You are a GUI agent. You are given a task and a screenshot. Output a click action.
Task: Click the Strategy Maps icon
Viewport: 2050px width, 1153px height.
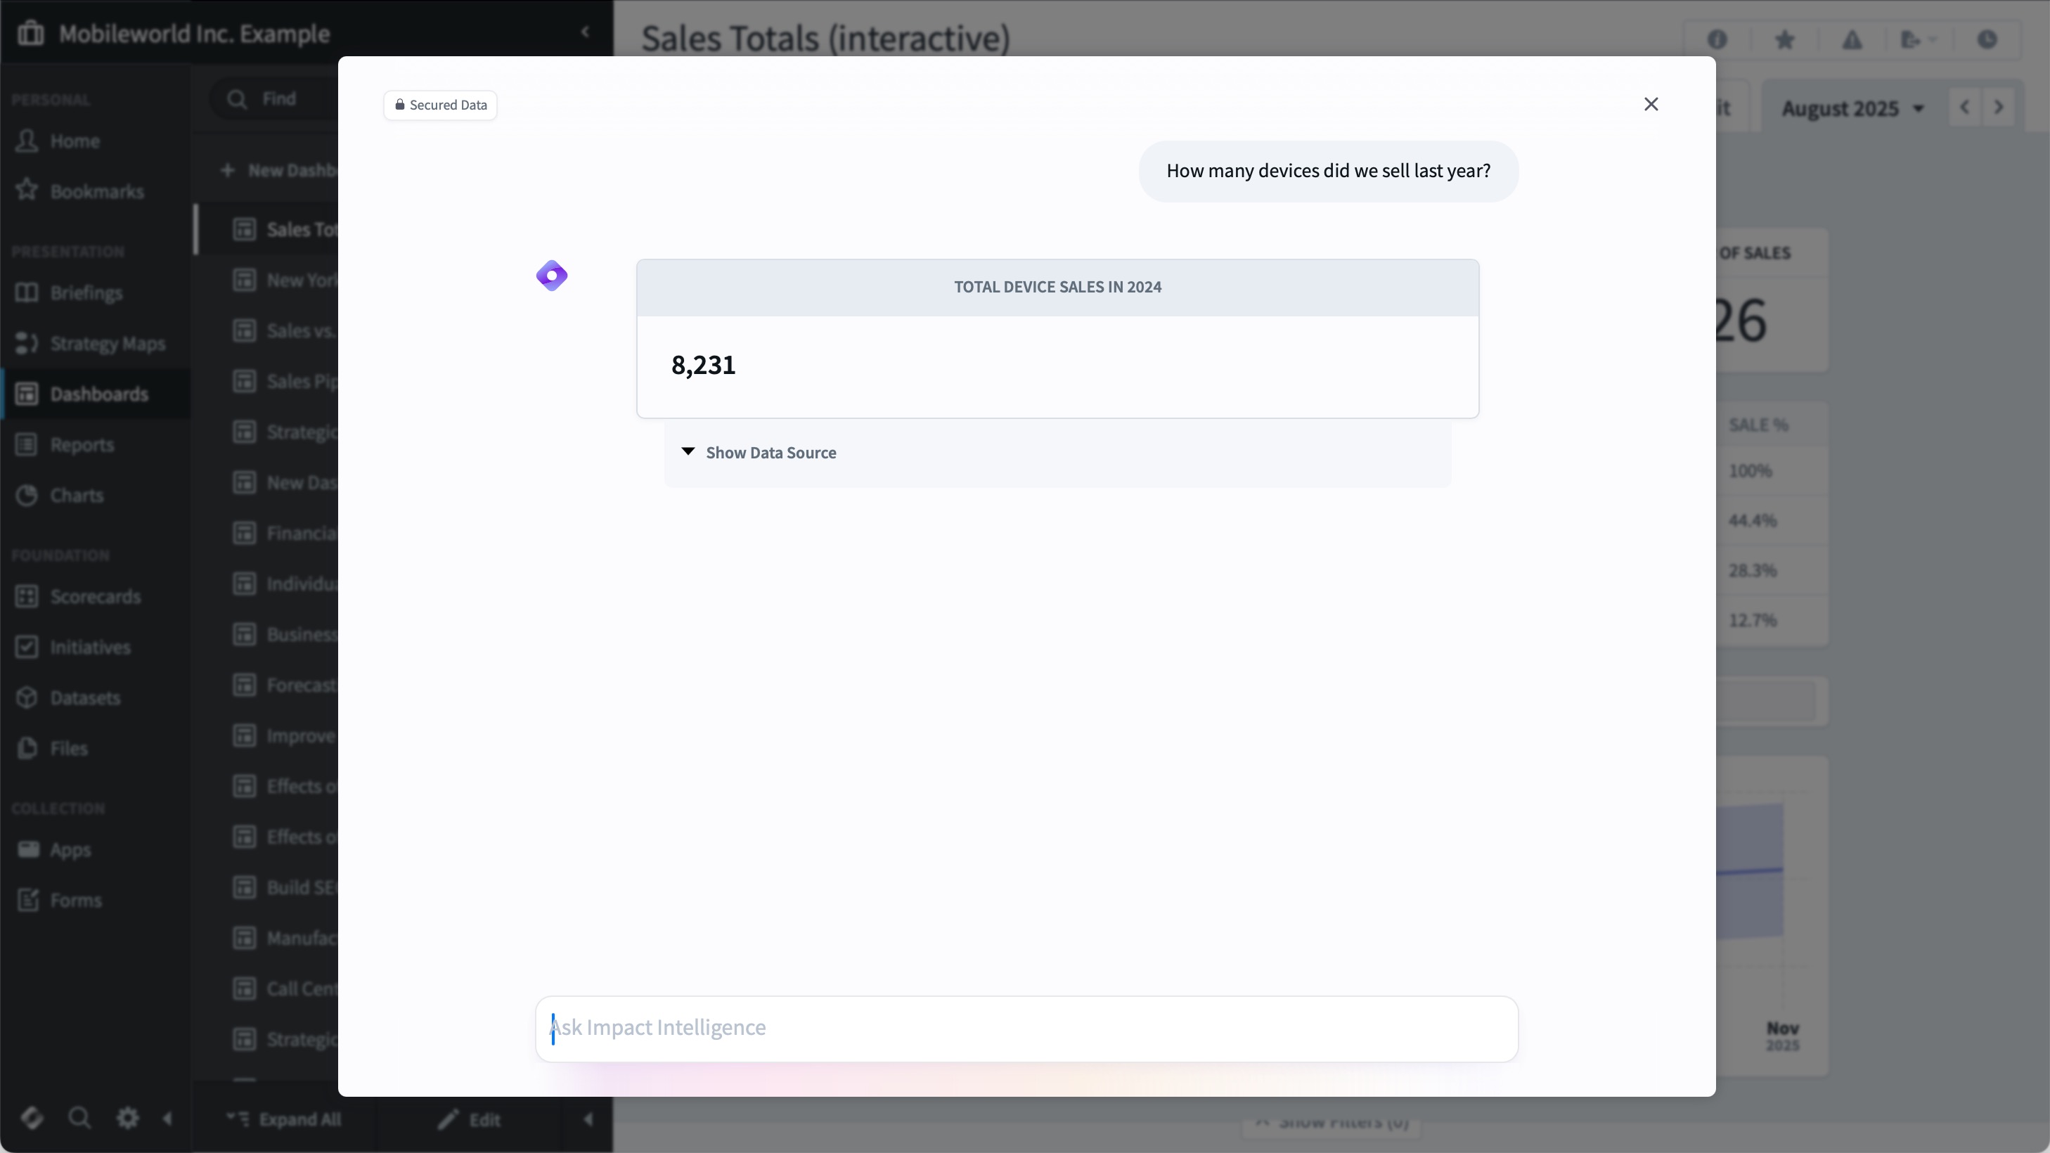coord(27,343)
